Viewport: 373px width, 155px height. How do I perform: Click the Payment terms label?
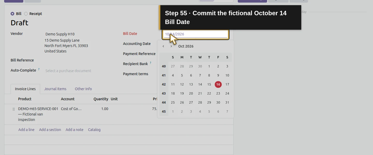136,74
